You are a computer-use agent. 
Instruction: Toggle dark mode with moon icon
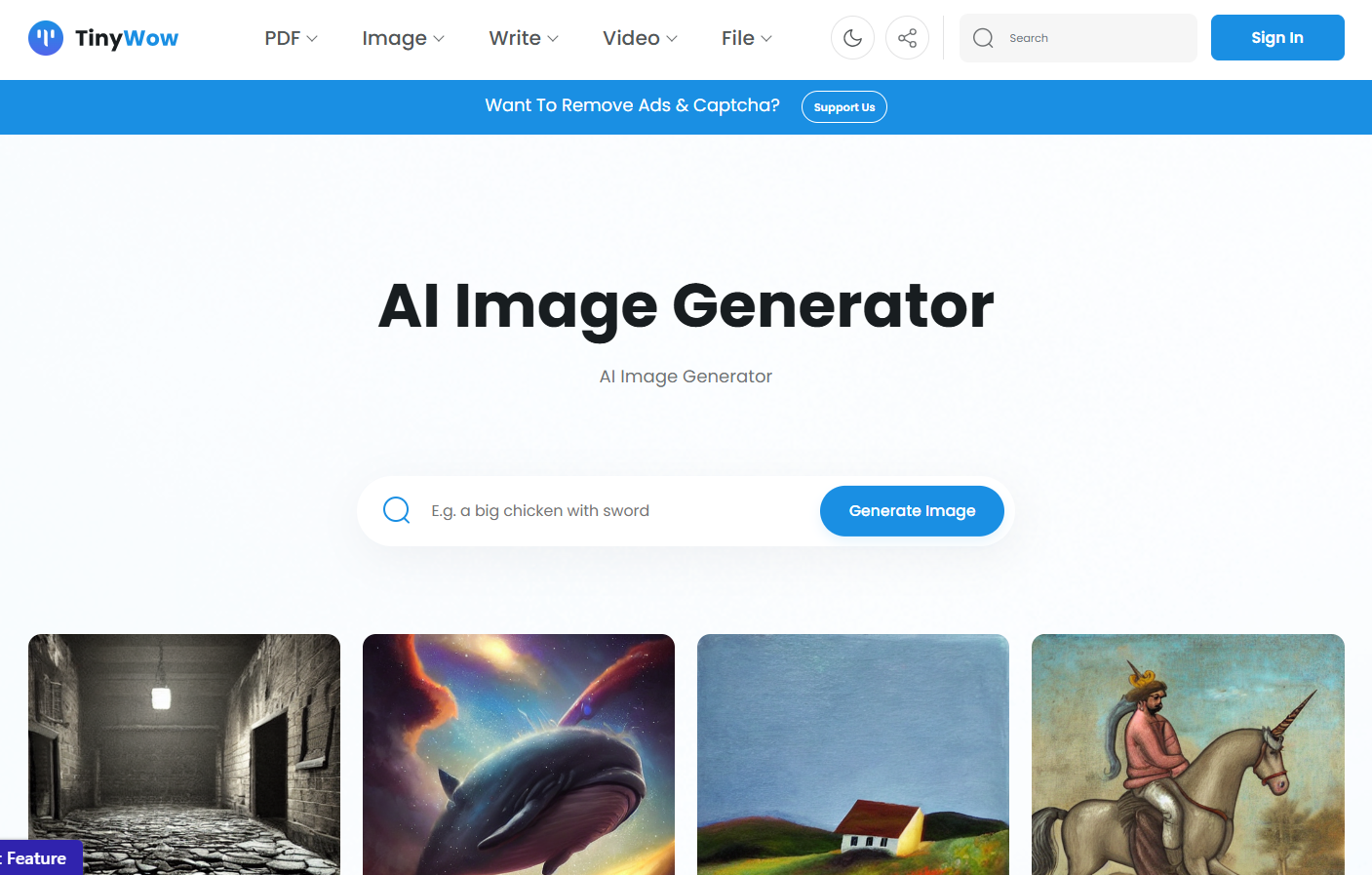tap(852, 38)
